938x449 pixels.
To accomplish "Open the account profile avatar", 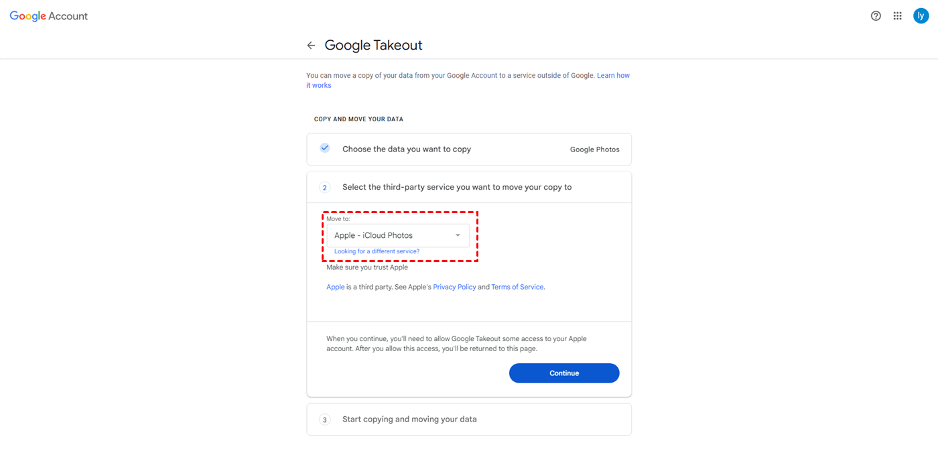I will pos(921,16).
